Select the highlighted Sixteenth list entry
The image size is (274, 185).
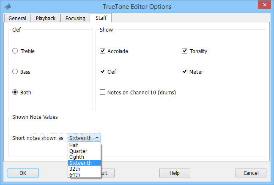tap(84, 163)
